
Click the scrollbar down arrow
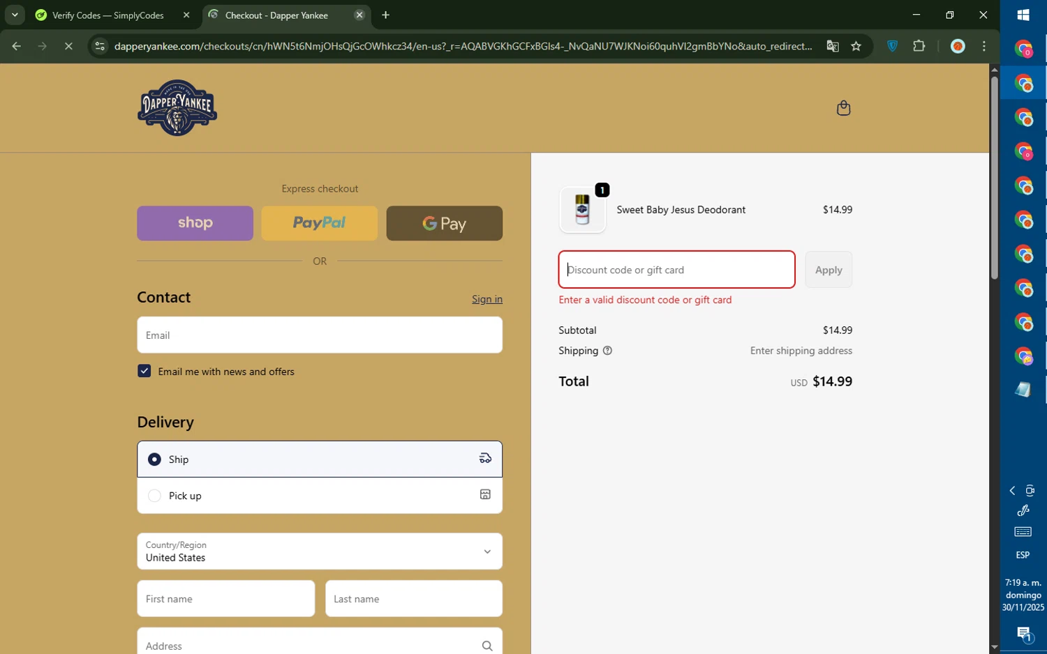click(994, 648)
